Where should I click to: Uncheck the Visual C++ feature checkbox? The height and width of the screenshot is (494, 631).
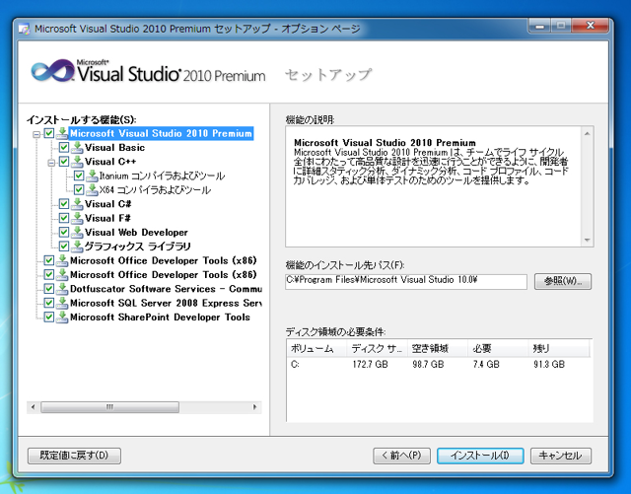[64, 162]
